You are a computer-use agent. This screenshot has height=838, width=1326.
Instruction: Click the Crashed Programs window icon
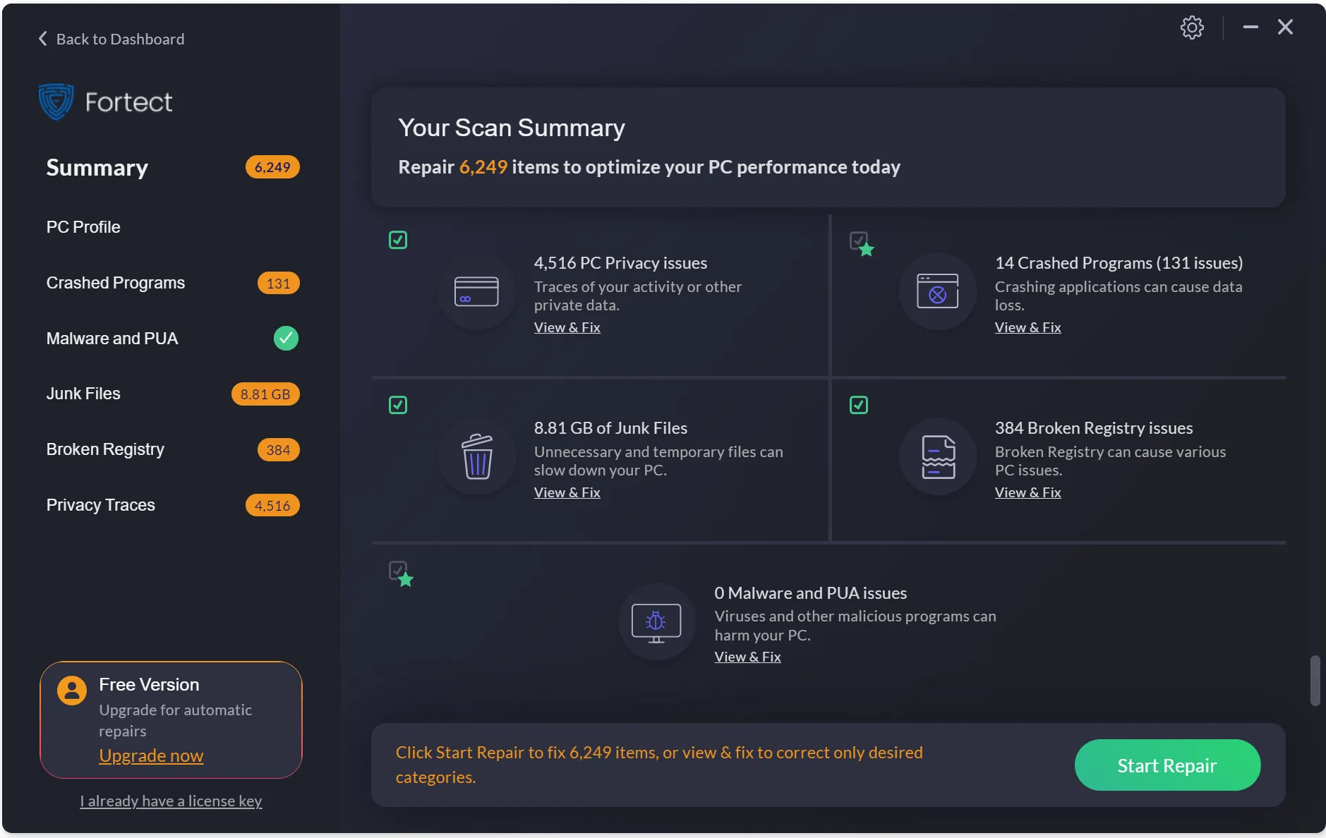pos(937,291)
